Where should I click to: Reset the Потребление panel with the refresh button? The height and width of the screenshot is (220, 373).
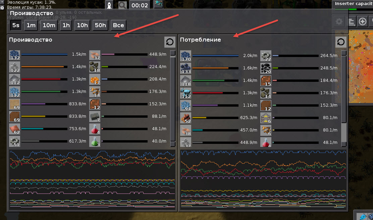click(x=341, y=42)
